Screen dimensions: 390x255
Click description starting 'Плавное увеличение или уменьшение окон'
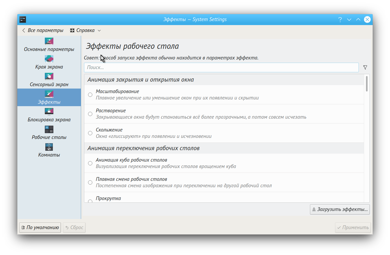click(x=177, y=98)
